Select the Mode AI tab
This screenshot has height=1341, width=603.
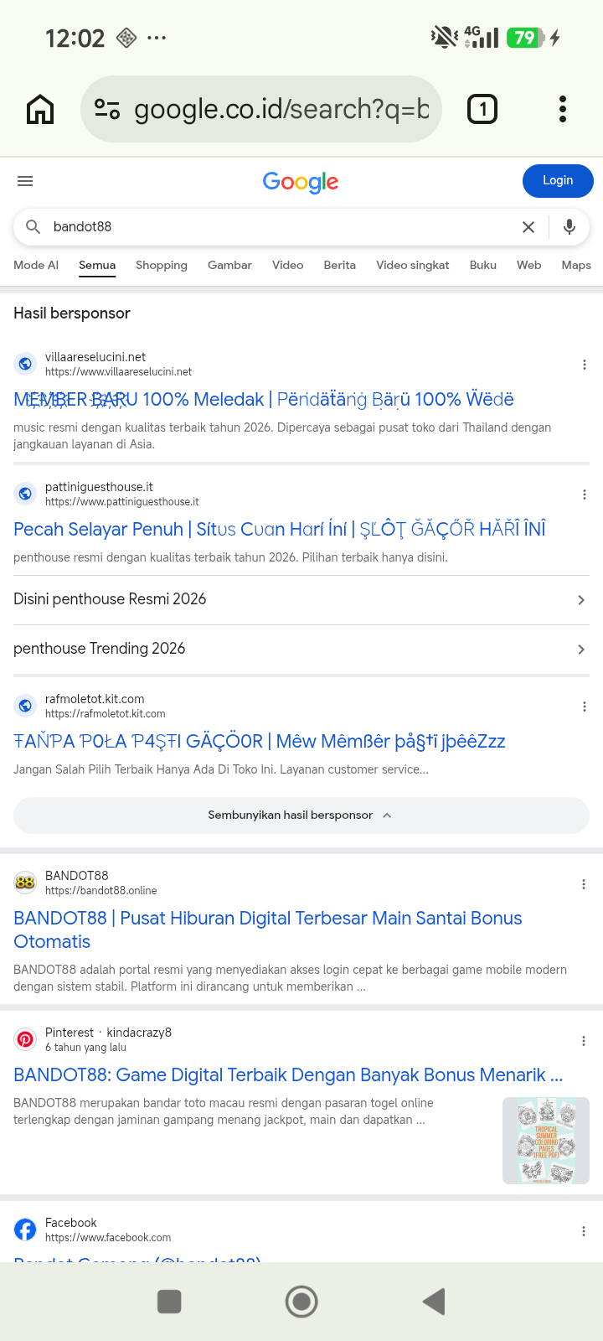tap(36, 265)
